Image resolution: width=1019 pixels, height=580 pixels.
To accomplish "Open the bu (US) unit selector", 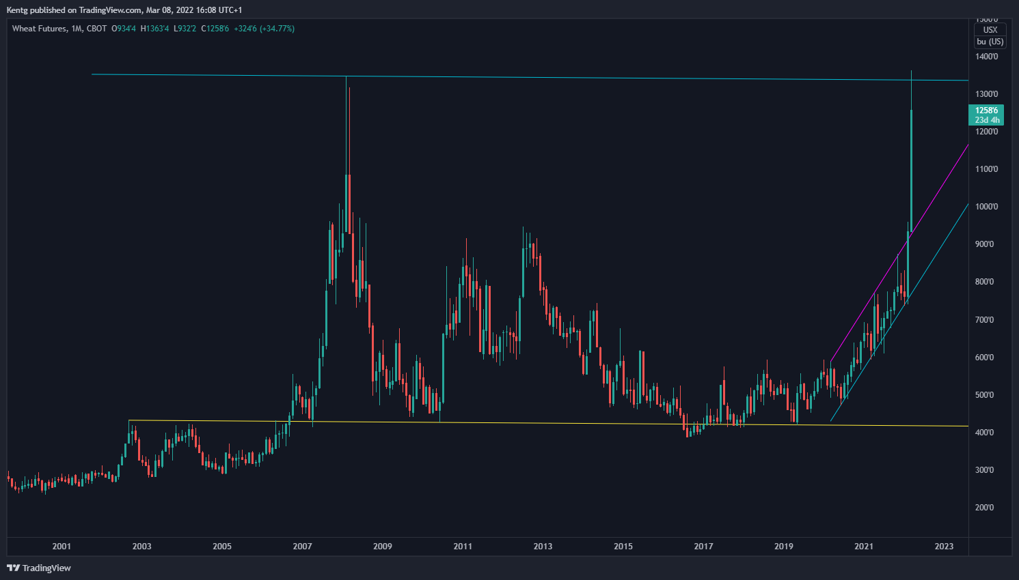I will click(990, 42).
